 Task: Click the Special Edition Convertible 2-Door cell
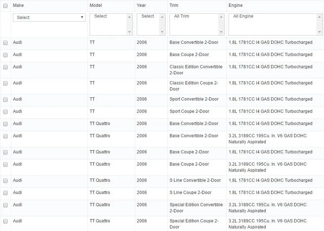tap(196, 208)
